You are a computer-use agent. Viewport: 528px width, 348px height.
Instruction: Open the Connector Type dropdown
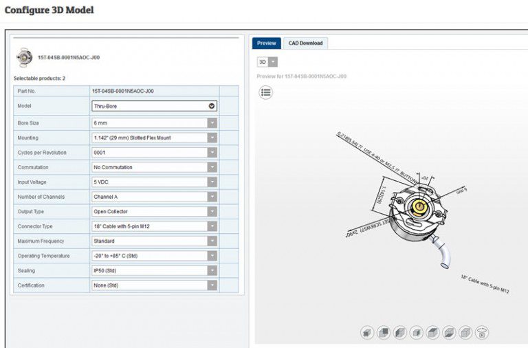point(154,226)
